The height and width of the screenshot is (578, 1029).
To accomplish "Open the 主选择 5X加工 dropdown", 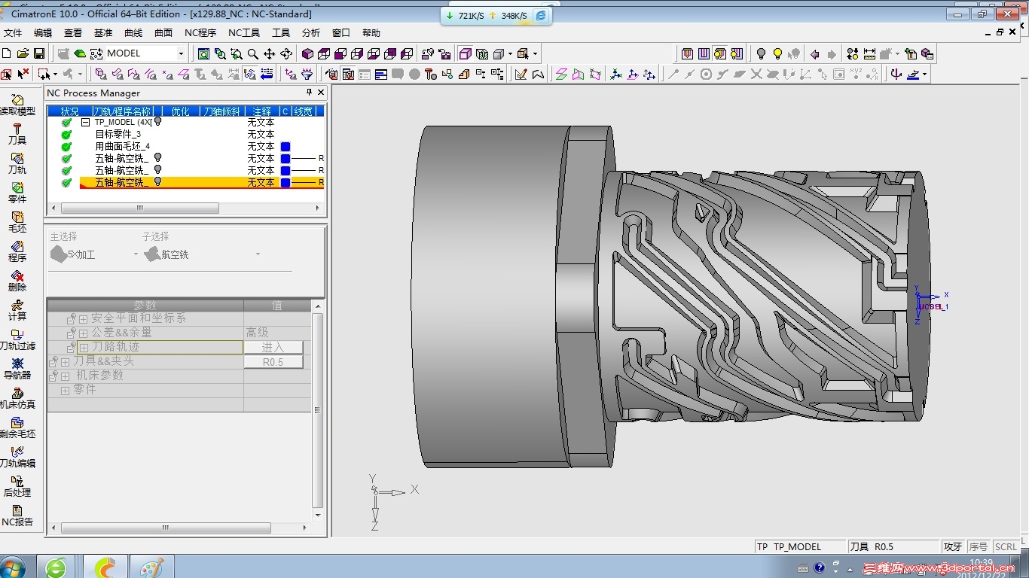I will click(136, 254).
